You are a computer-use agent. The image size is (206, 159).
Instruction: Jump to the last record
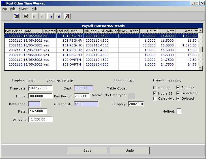click(59, 16)
